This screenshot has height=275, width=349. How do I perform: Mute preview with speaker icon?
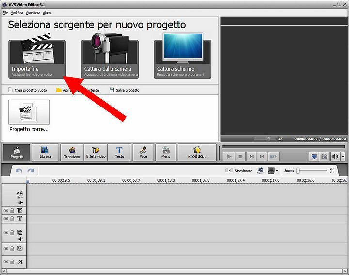pos(335,157)
